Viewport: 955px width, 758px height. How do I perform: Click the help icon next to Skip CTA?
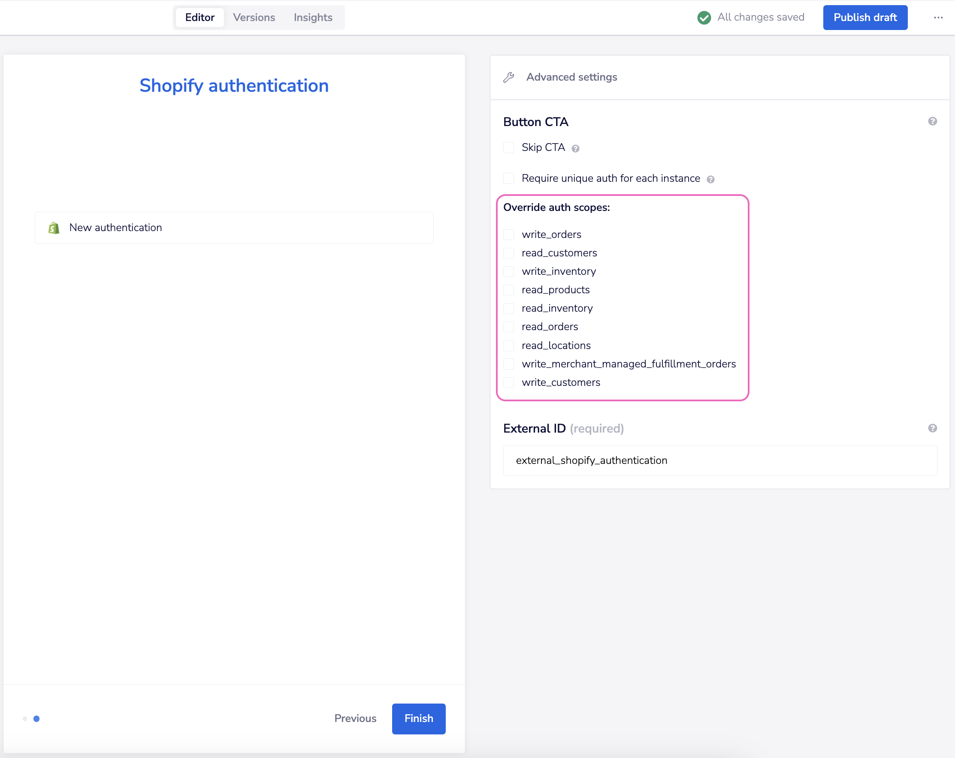(x=576, y=148)
